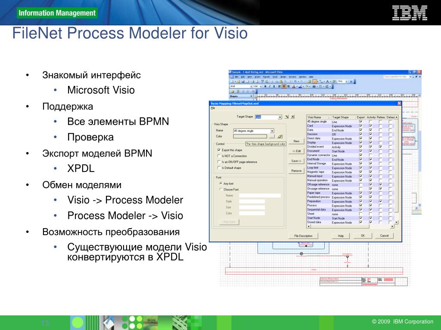Image resolution: width=441 pixels, height=330 pixels.
Task: Click the File Description button
Action: click(x=304, y=236)
